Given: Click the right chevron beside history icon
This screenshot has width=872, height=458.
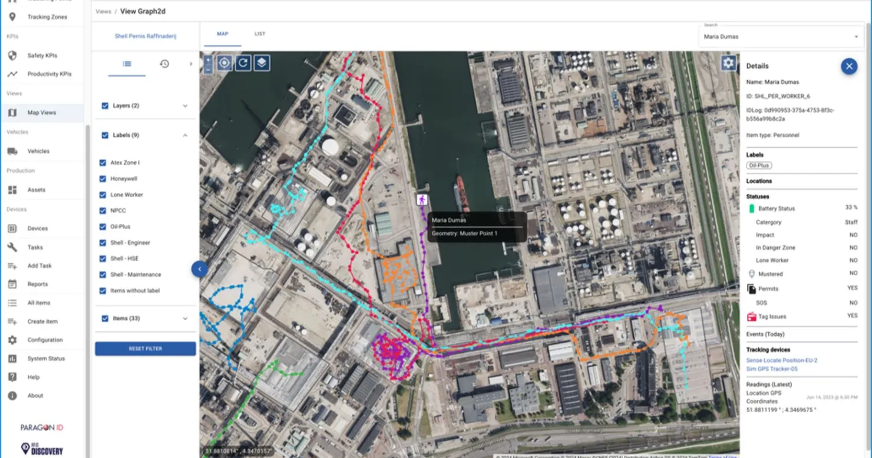Looking at the screenshot, I should (x=190, y=64).
